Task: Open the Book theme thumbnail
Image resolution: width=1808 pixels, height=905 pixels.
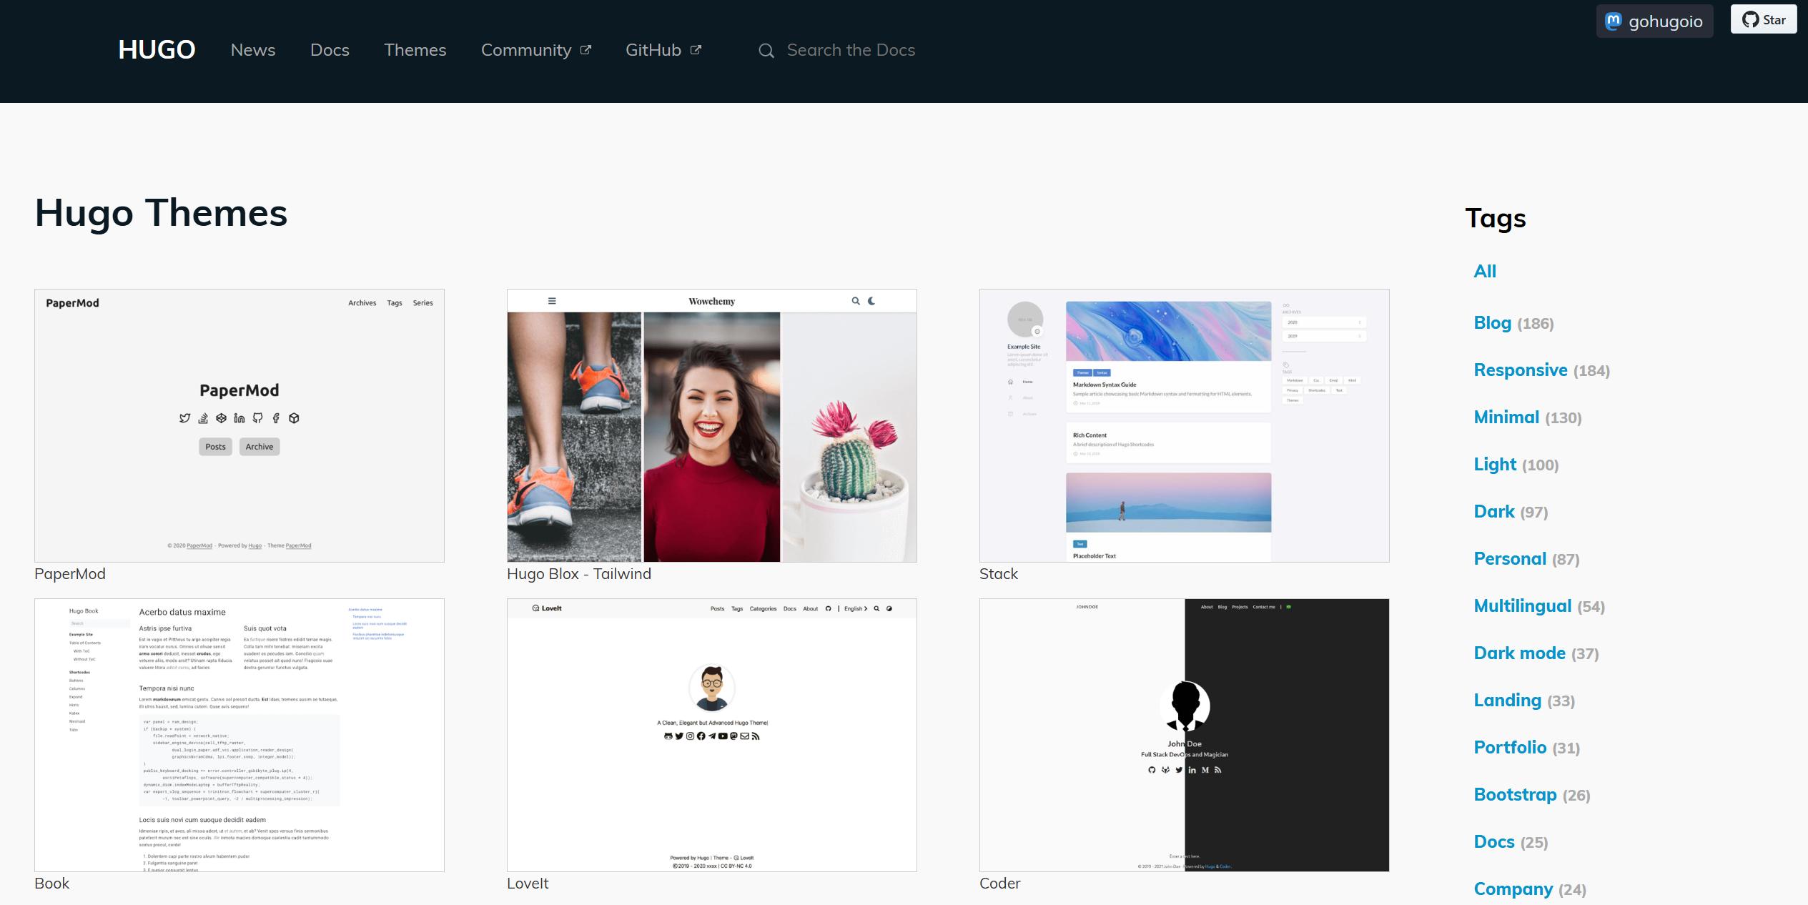Action: point(239,735)
